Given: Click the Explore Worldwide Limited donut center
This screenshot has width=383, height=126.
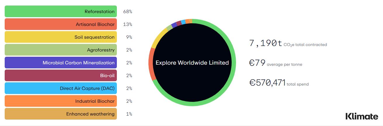Looking at the screenshot, I should [x=192, y=63].
